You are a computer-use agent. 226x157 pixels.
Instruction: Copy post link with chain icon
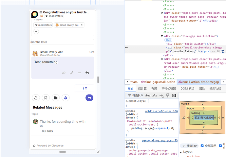pyautogui.click(x=64, y=73)
